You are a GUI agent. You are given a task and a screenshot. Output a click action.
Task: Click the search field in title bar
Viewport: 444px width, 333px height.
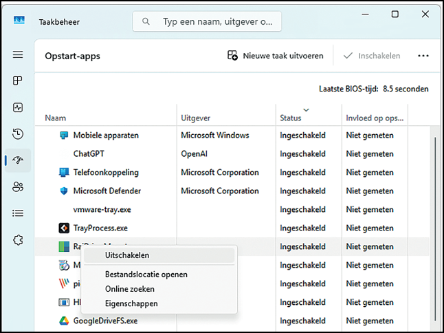206,21
